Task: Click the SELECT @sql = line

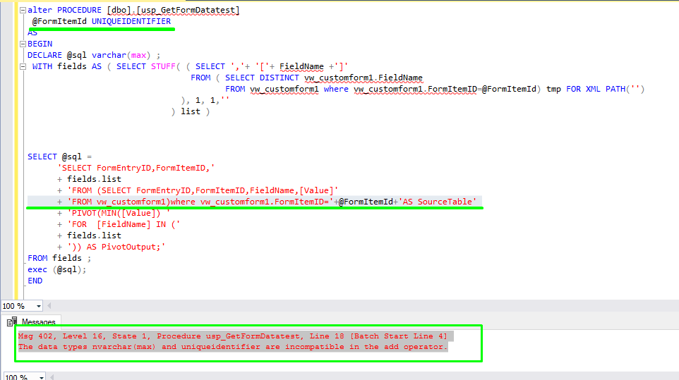Action: click(60, 157)
